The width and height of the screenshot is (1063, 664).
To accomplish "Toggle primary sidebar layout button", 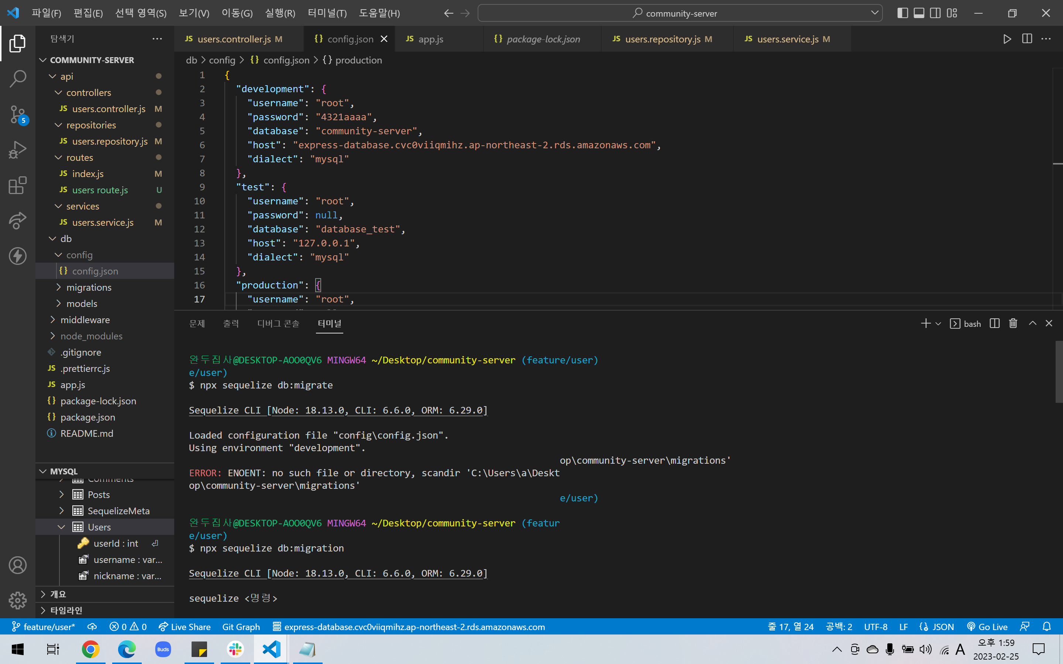I will (902, 13).
